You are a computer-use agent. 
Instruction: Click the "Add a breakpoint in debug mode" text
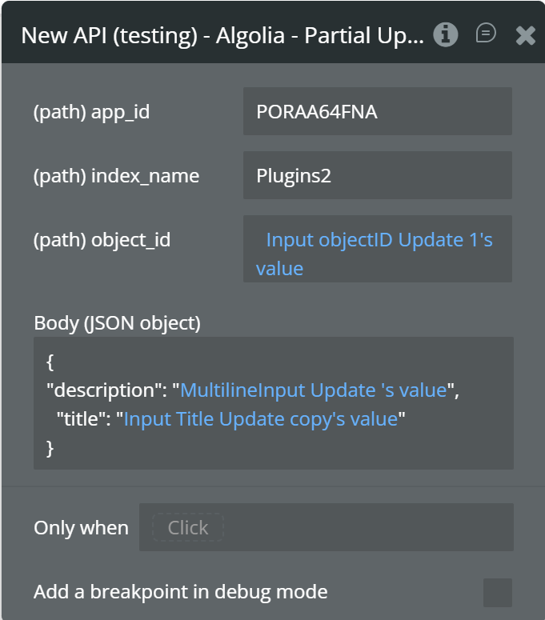(180, 592)
